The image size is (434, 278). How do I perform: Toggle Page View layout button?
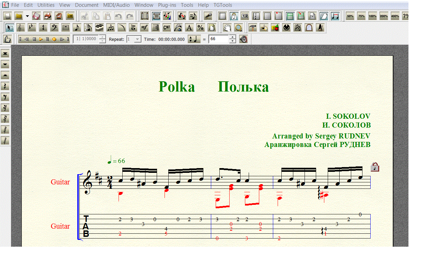[x=156, y=16]
